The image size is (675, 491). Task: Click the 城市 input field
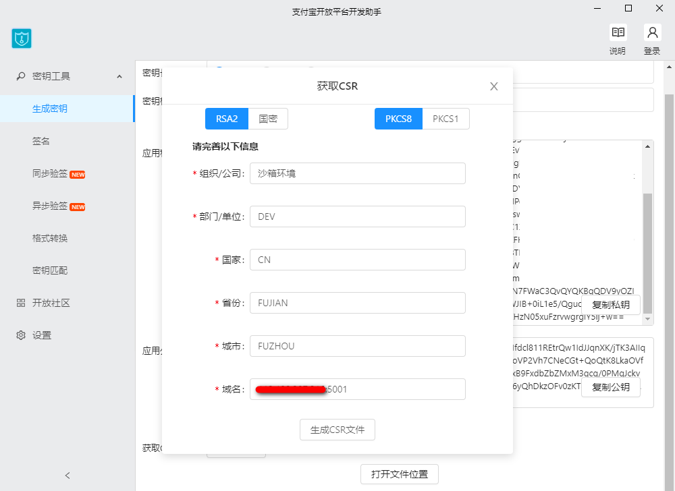[358, 346]
